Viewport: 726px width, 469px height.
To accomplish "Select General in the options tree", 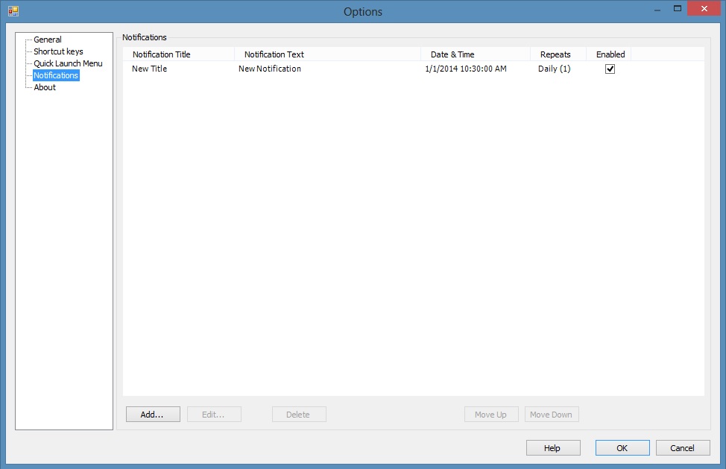I will [x=48, y=40].
